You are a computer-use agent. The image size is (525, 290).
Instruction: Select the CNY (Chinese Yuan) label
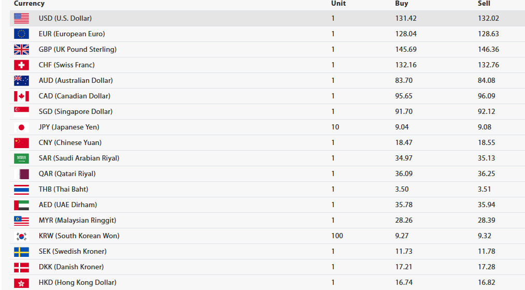coord(70,143)
